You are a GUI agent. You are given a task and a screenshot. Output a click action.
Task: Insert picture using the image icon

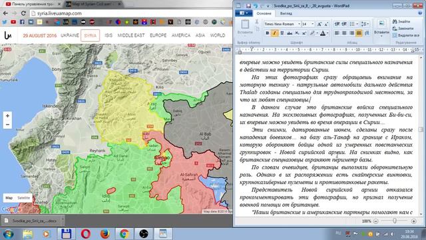[381, 24]
